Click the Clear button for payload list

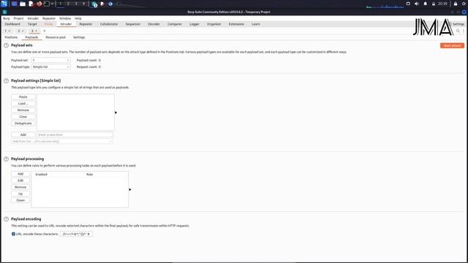23,117
